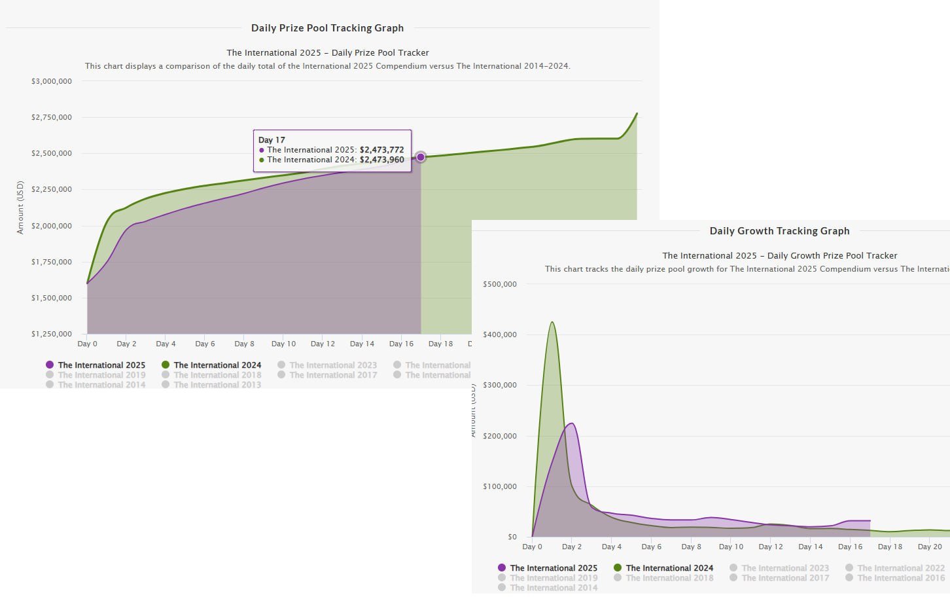Click the purple Day 17 data point marker
Image resolution: width=950 pixels, height=597 pixels.
[x=421, y=157]
